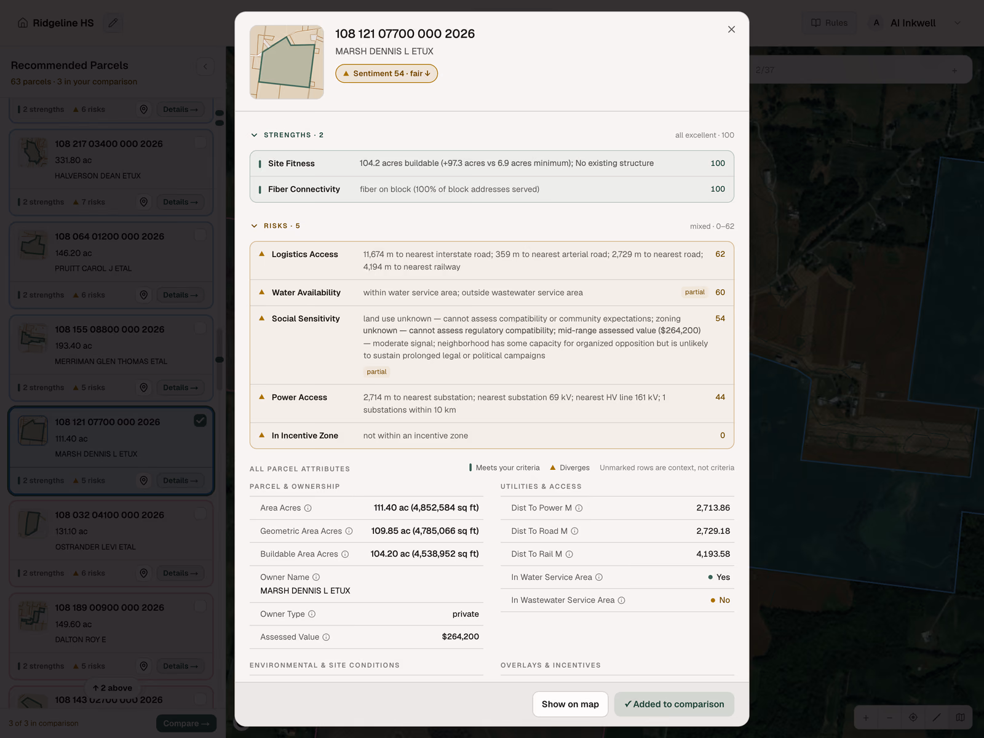Click the info icon next to Assessed Value
The width and height of the screenshot is (984, 738).
click(x=326, y=637)
